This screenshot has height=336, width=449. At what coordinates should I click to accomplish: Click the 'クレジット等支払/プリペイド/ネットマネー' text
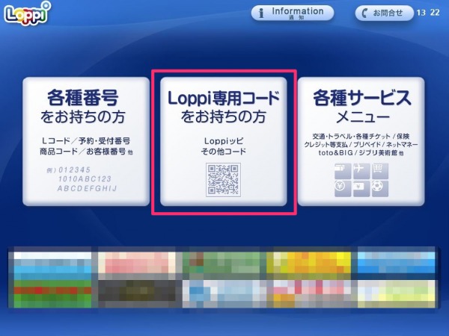coord(361,145)
